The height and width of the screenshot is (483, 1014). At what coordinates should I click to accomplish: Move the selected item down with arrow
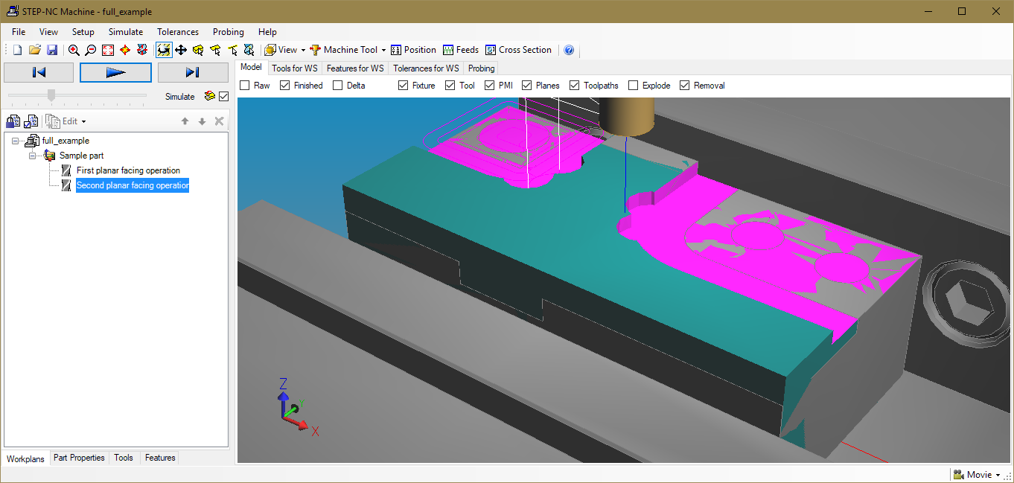pos(202,121)
